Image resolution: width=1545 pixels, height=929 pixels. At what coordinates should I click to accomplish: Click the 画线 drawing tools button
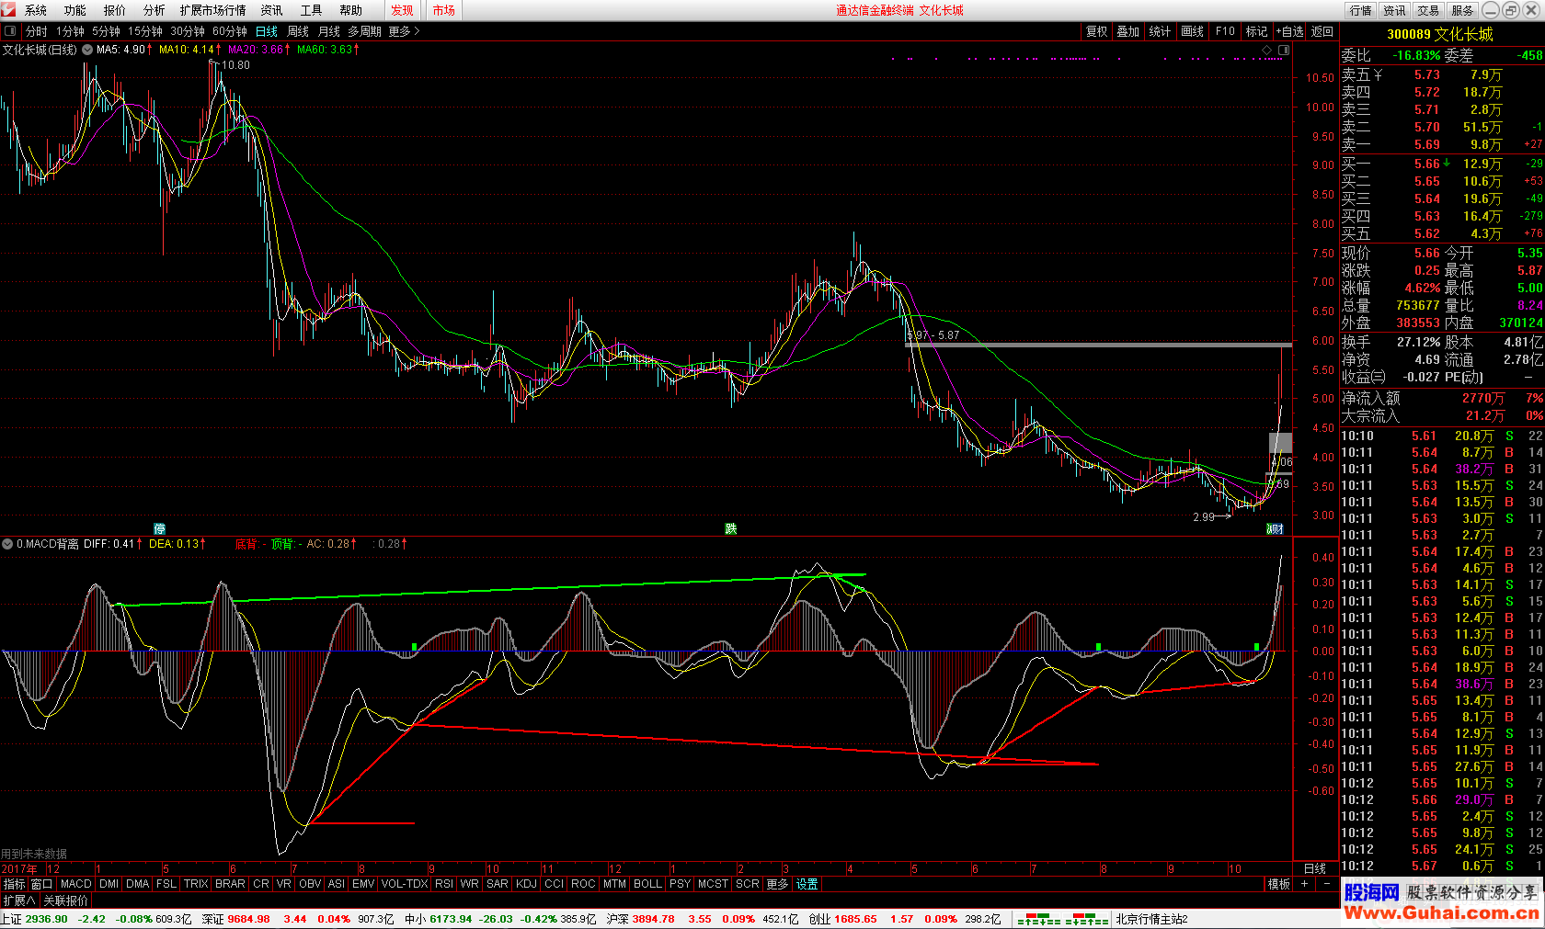pyautogui.click(x=1193, y=31)
